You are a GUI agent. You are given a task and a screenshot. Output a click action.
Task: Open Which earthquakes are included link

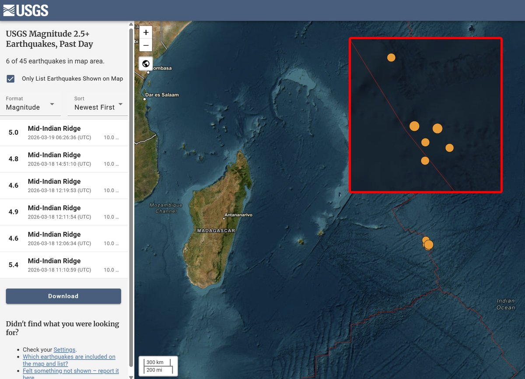(69, 360)
